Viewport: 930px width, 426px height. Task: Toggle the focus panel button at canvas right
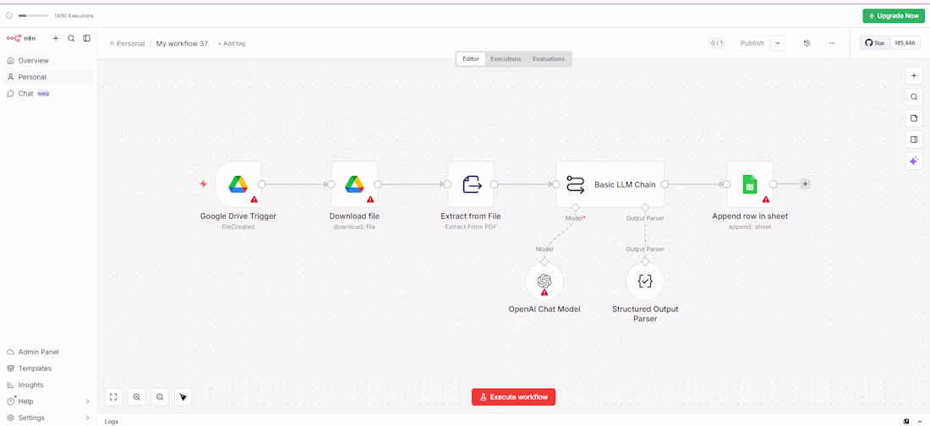[914, 139]
